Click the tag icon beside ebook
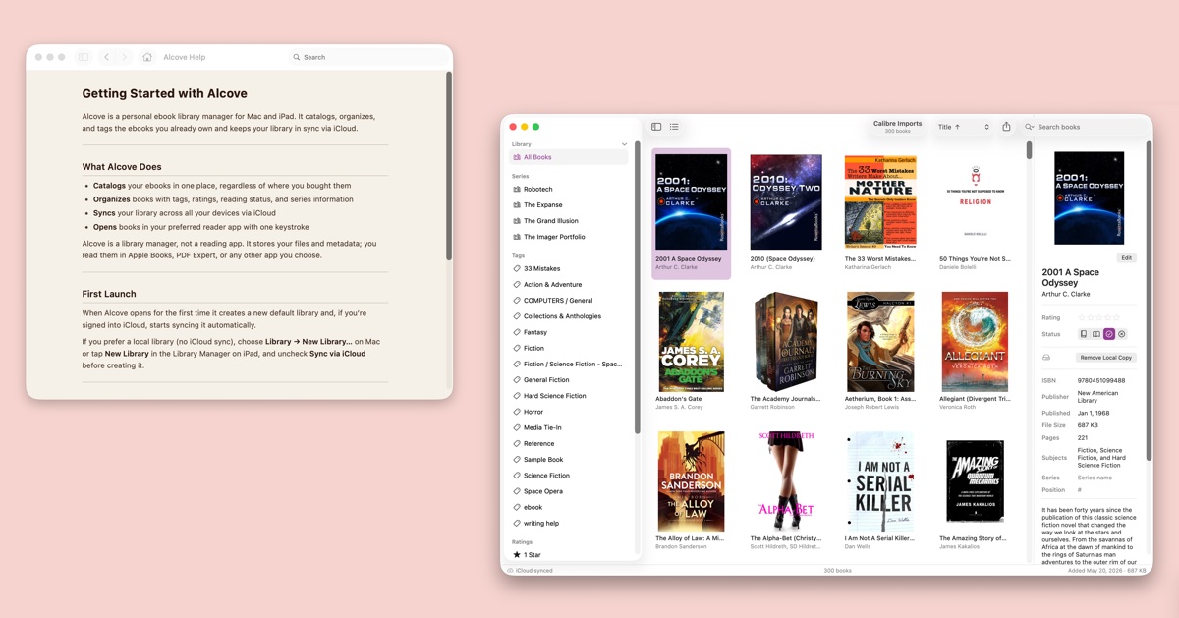Screen dimensions: 1179x618 517,507
